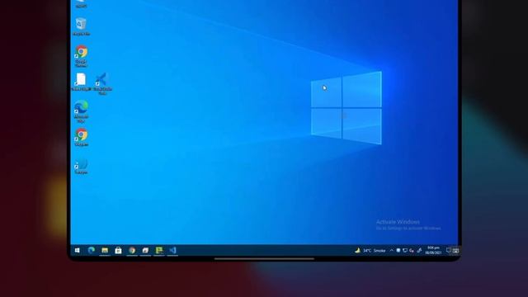Open the Windows Start menu
The height and width of the screenshot is (297, 528).
point(77,250)
